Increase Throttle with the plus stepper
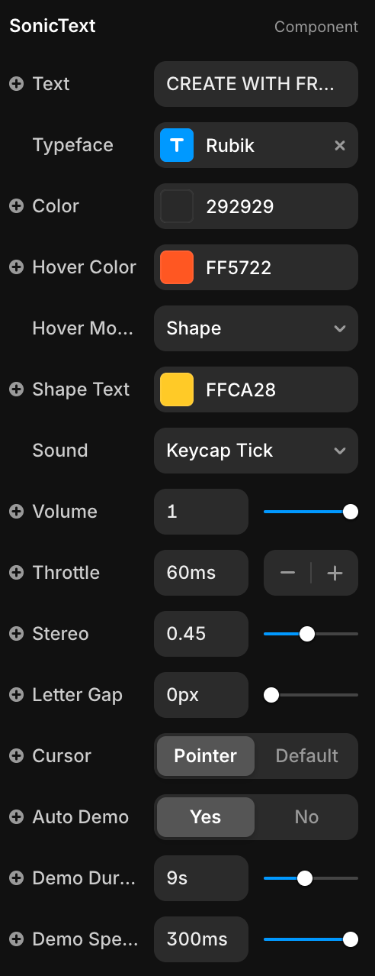 [335, 573]
